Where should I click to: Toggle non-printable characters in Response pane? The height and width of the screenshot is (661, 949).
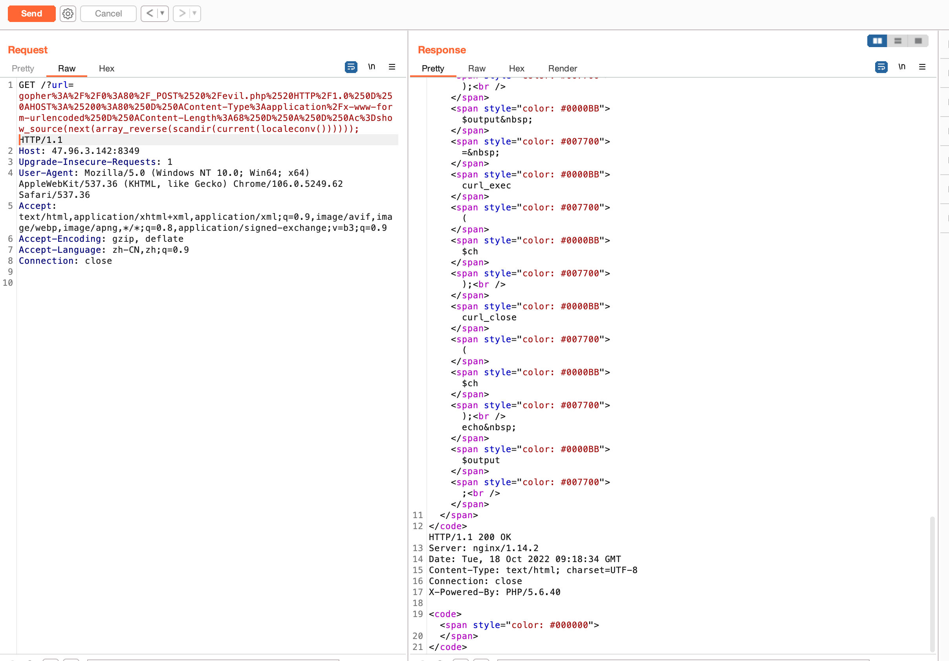pyautogui.click(x=902, y=67)
